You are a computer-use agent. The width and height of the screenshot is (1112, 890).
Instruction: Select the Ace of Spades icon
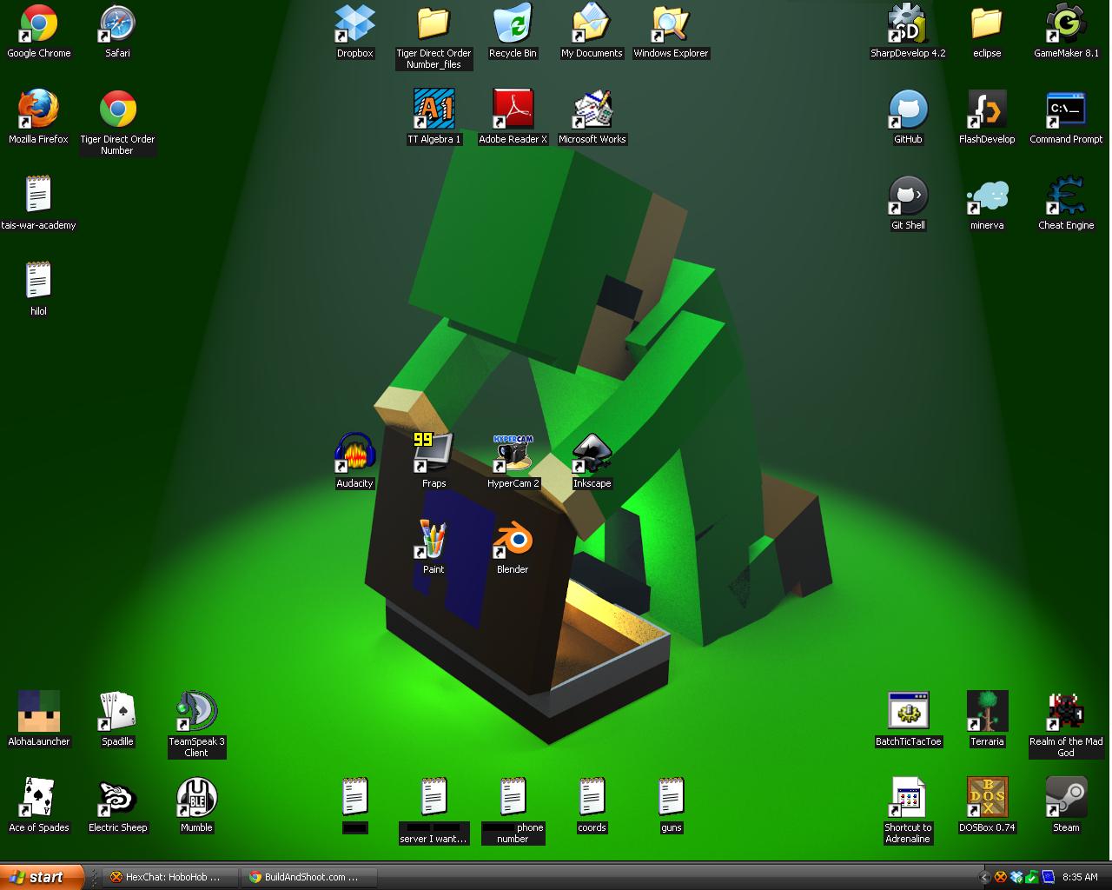point(39,798)
